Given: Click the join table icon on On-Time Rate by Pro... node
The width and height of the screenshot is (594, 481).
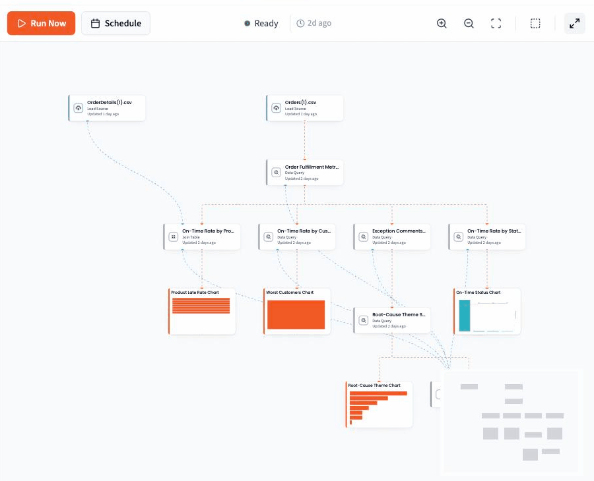Looking at the screenshot, I should pos(173,237).
